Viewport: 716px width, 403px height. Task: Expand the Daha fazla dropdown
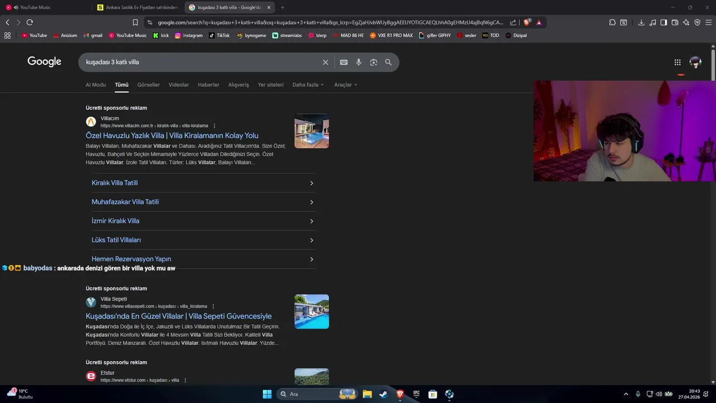pyautogui.click(x=308, y=85)
